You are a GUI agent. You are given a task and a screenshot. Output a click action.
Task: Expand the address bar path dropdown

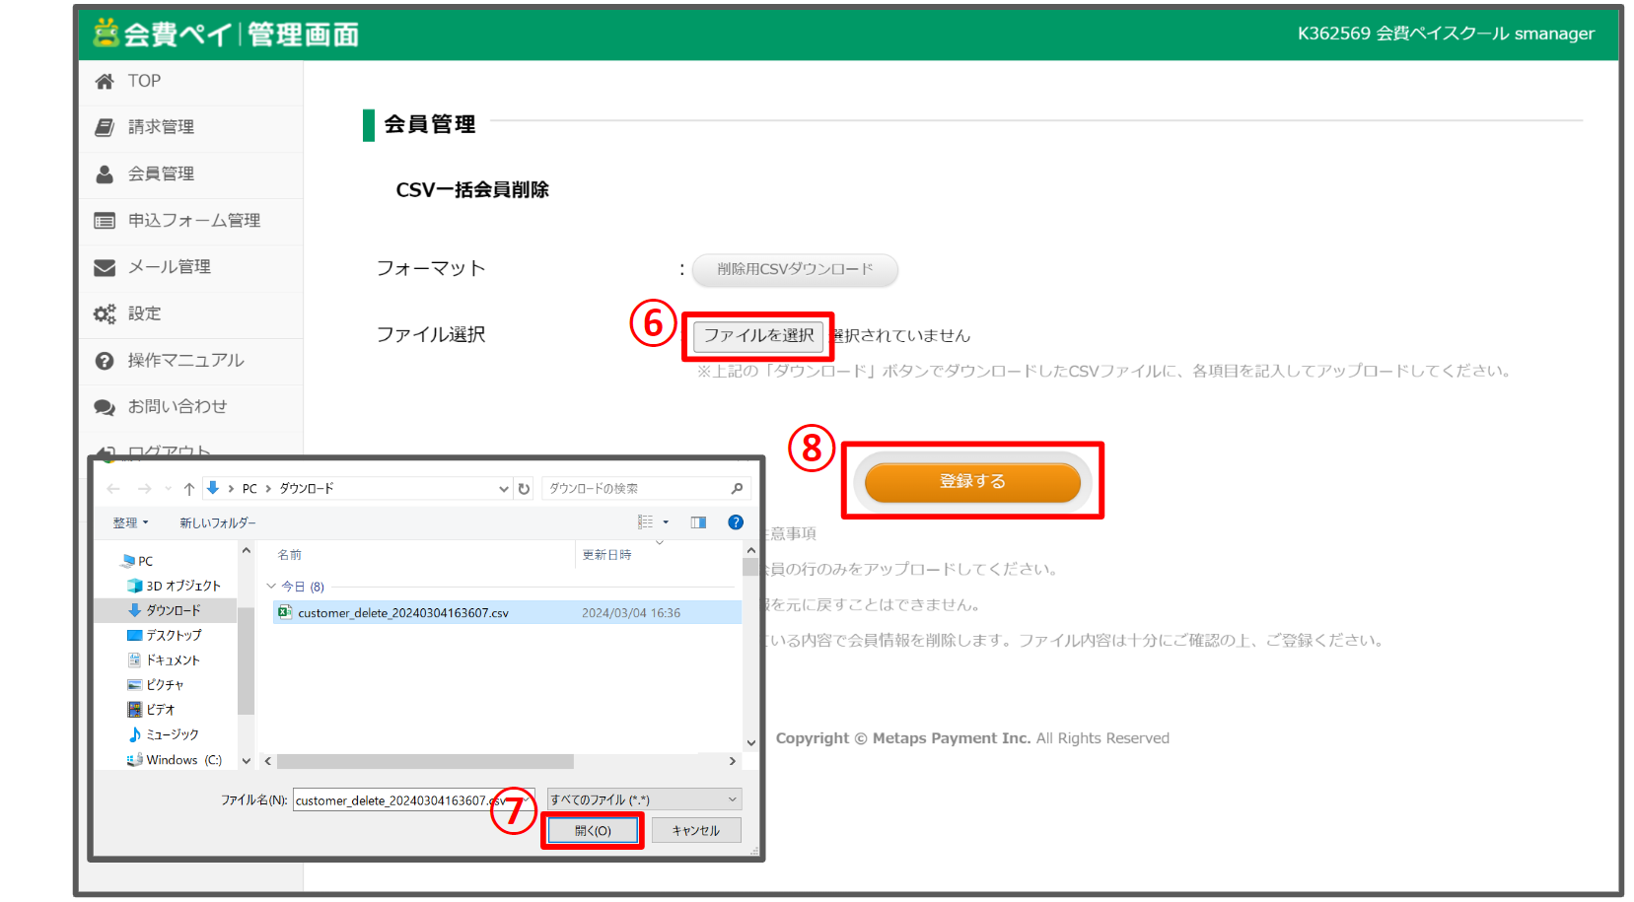click(x=504, y=488)
